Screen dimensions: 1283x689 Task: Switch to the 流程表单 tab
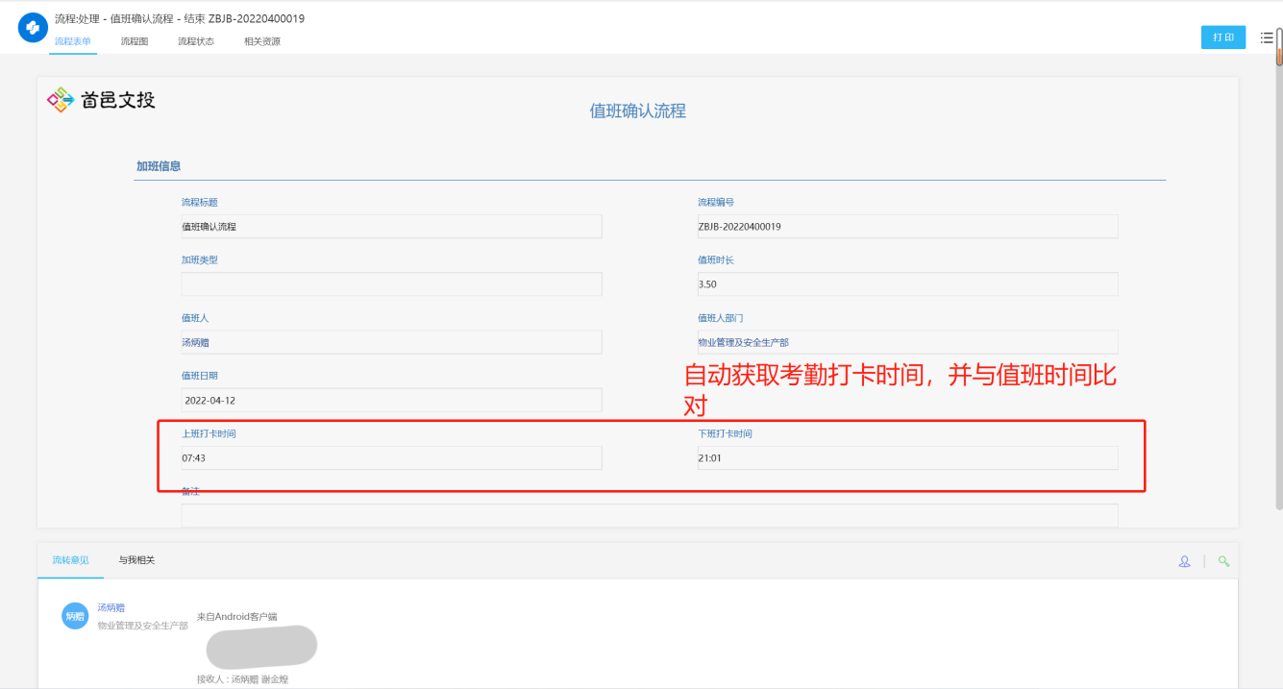pos(73,41)
